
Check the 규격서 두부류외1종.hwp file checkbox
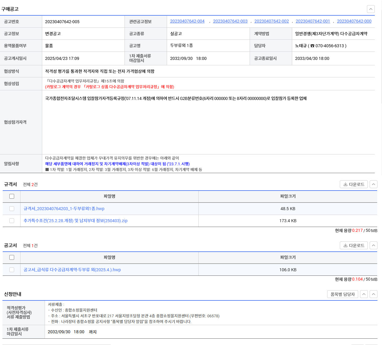pos(12,209)
